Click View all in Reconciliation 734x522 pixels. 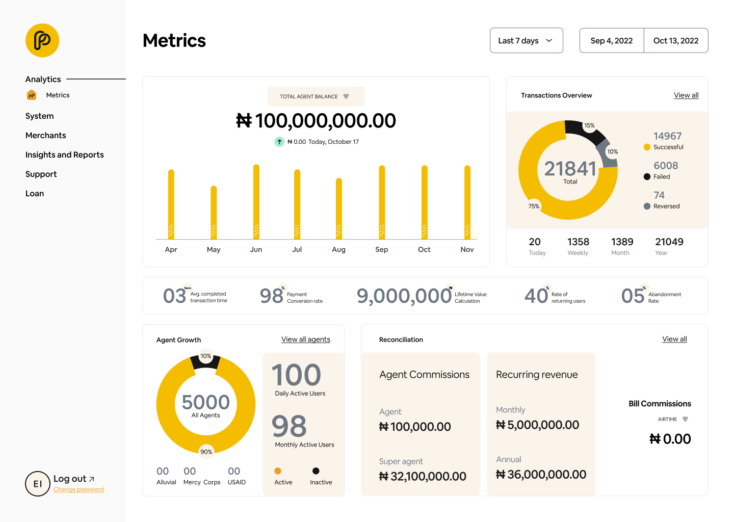click(x=674, y=339)
